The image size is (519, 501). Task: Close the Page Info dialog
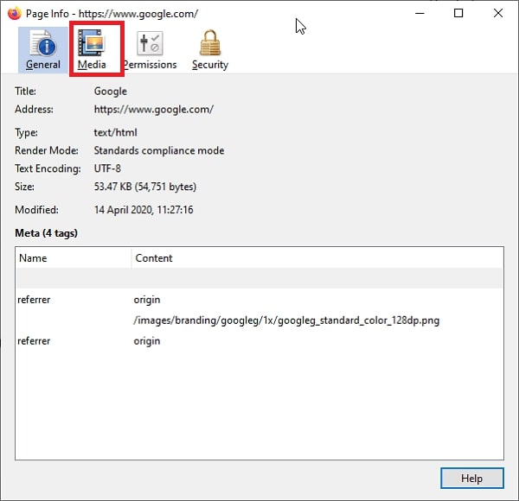click(x=498, y=13)
